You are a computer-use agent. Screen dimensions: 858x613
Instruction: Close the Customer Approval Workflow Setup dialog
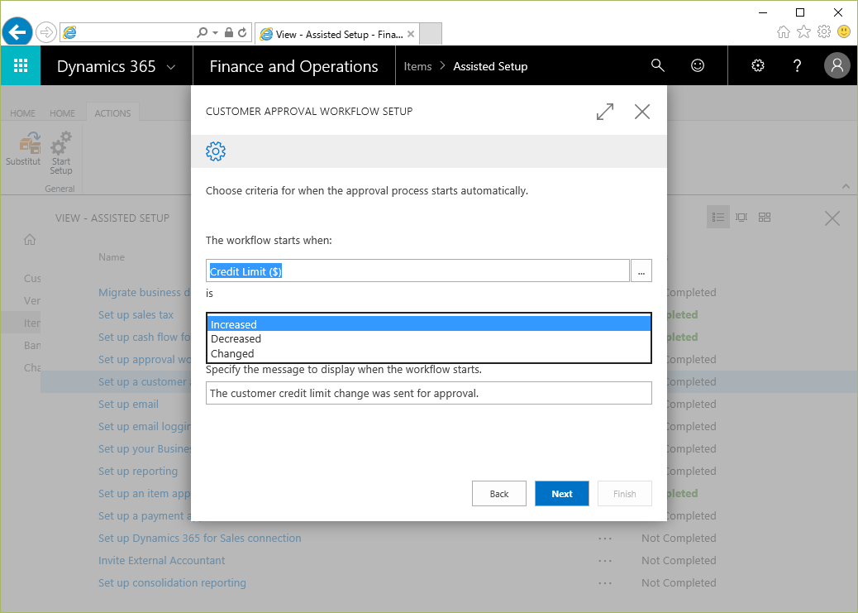pyautogui.click(x=642, y=111)
